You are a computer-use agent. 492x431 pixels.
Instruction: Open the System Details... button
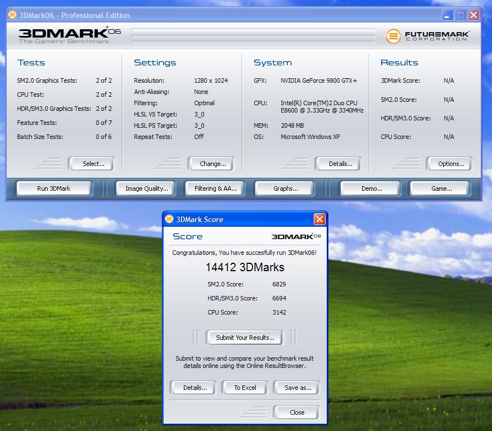(x=338, y=164)
